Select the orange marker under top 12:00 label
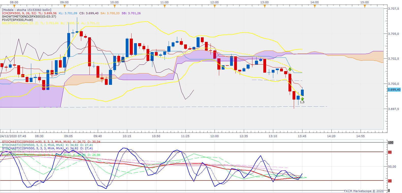 tap(215, 6)
